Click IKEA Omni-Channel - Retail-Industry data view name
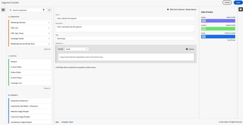243x125 pixels. pos(183,9)
